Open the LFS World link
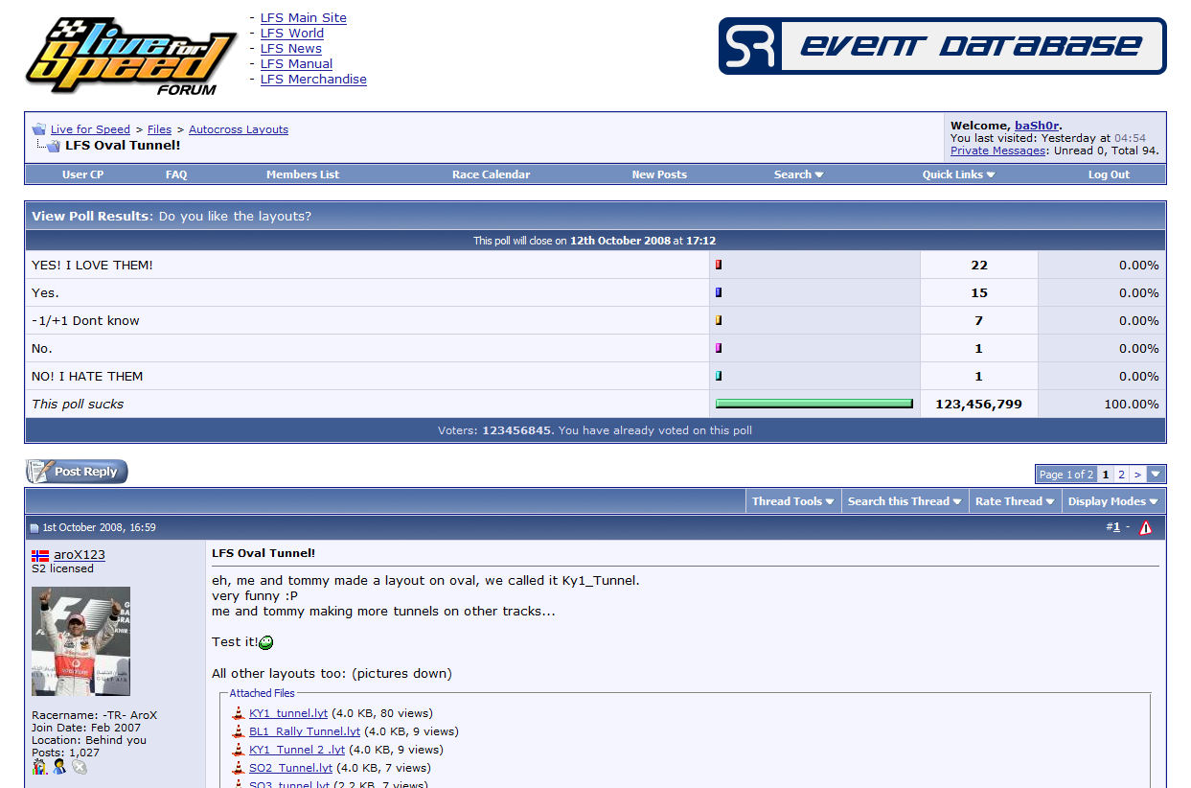The height and width of the screenshot is (788, 1191). click(292, 33)
